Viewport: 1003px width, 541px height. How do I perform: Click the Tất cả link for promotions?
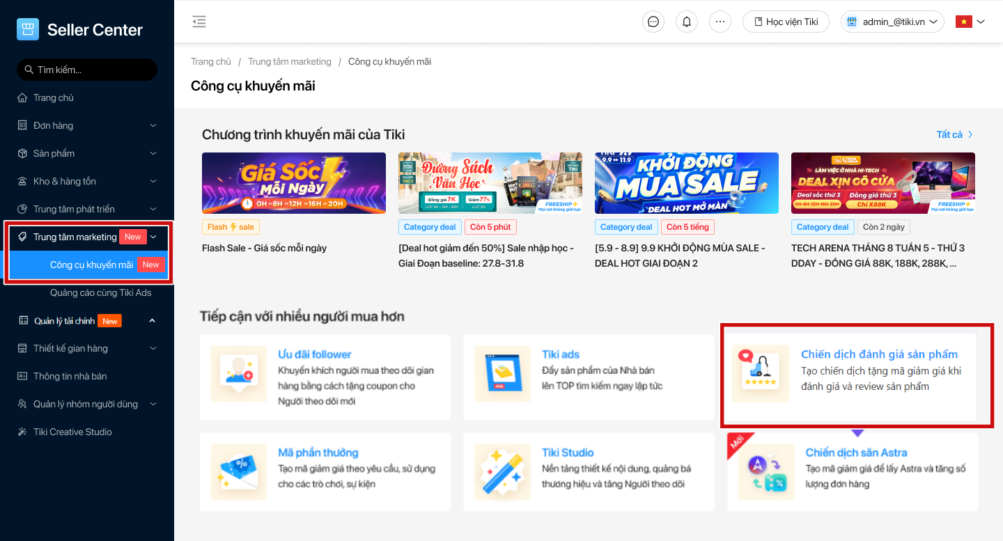point(955,134)
